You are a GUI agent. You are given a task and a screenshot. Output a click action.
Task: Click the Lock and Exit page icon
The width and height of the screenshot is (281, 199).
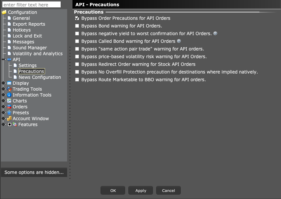pyautogui.click(x=9, y=36)
